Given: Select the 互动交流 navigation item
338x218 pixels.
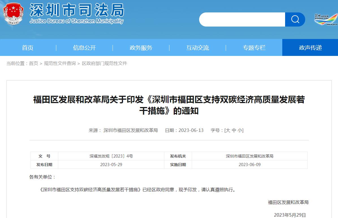Looking at the screenshot, I should point(197,48).
